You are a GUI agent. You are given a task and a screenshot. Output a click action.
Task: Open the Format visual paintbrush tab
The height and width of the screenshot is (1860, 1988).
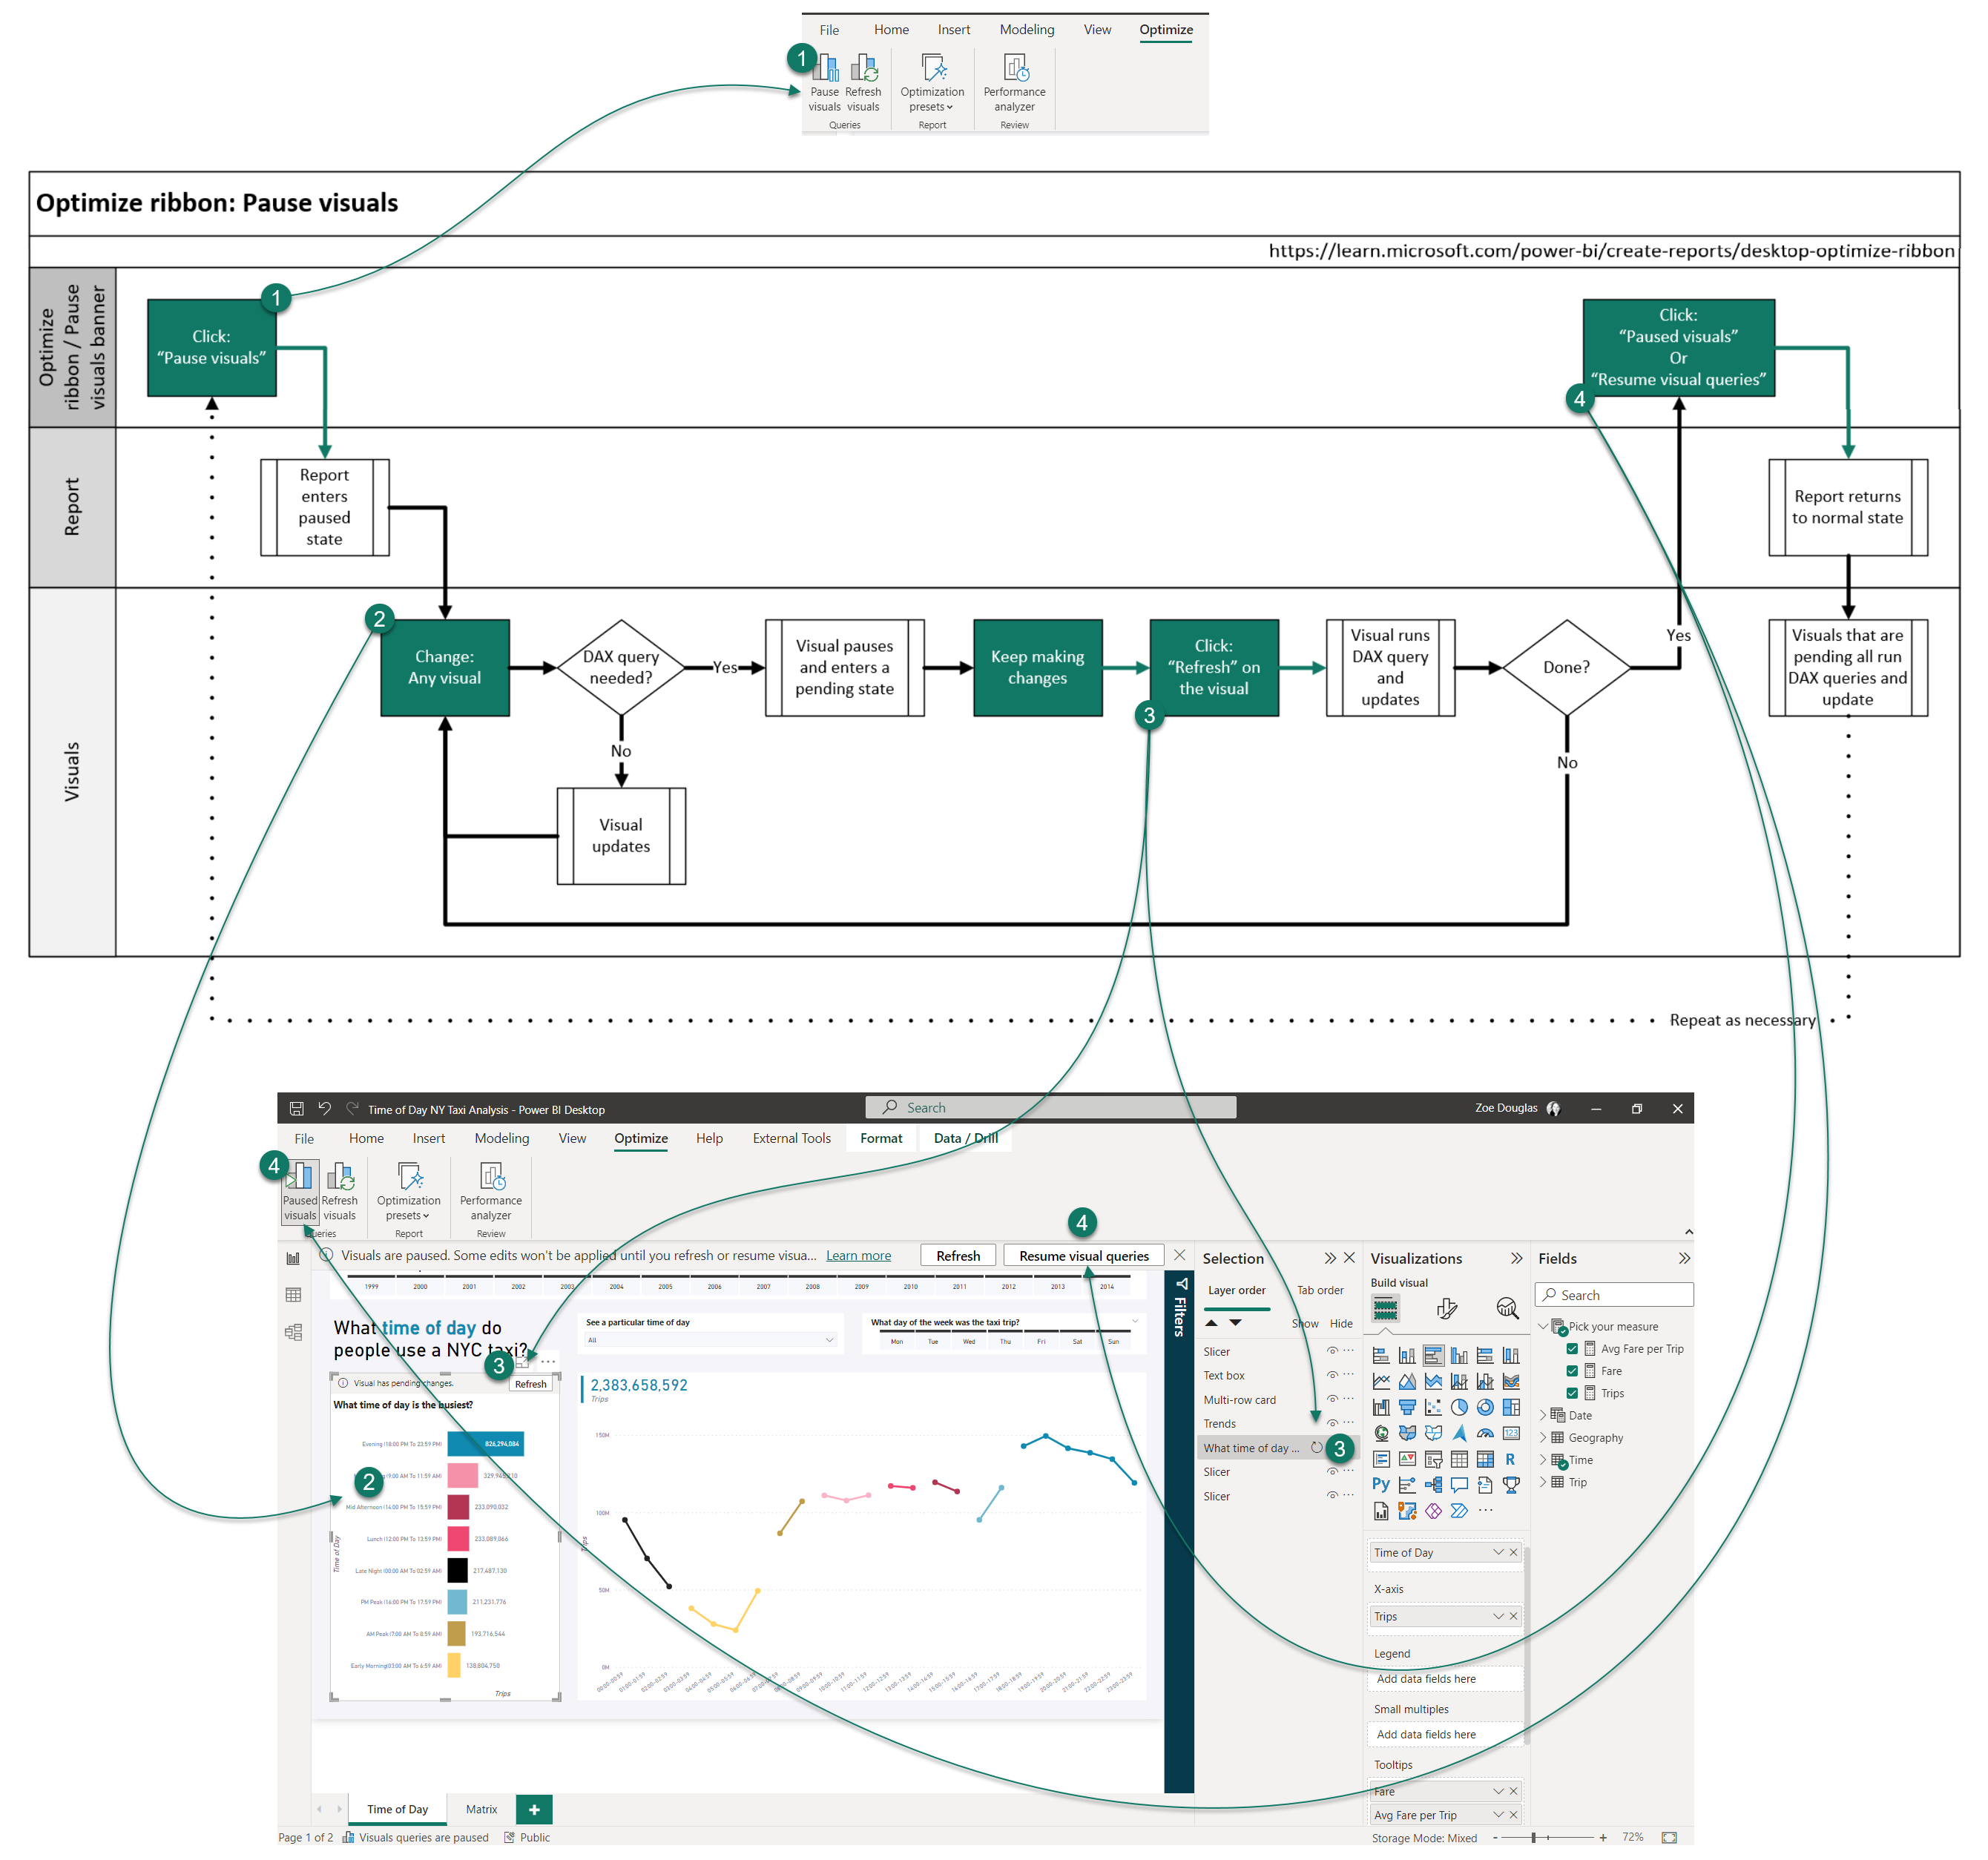[x=1446, y=1308]
